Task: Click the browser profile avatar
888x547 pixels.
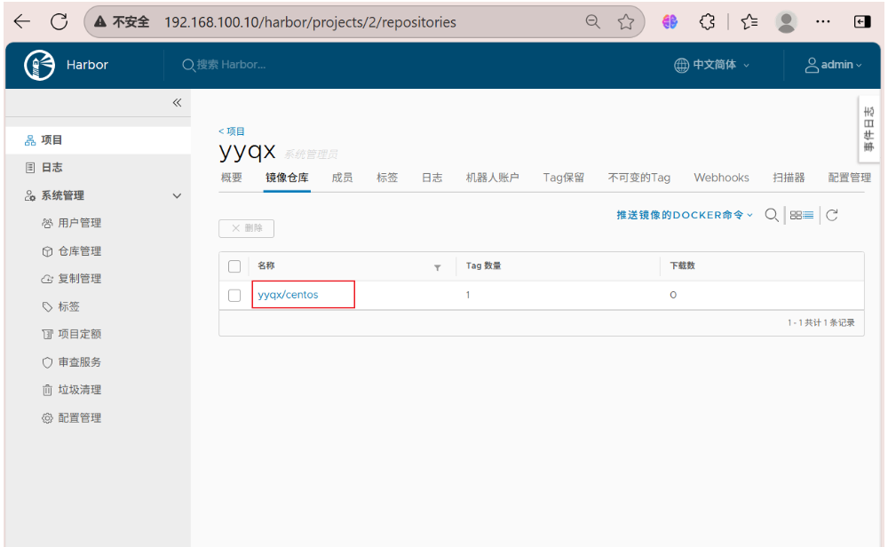Action: click(786, 22)
